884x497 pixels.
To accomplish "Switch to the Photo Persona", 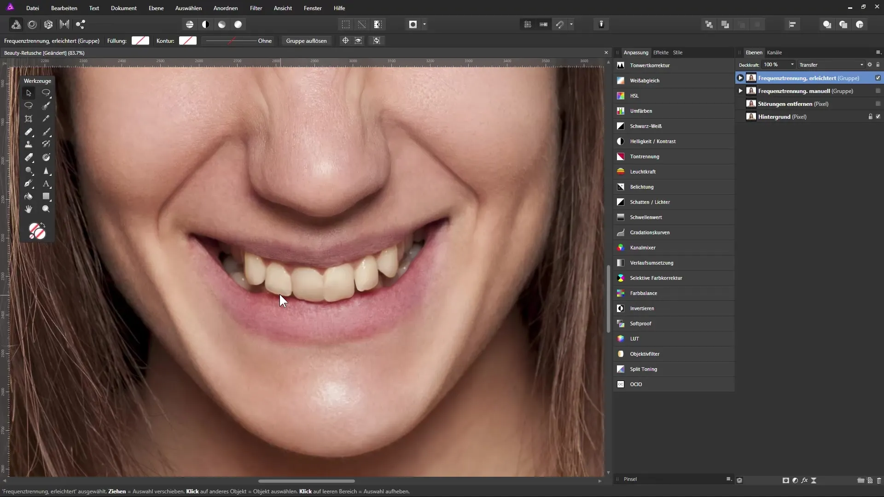I will (x=16, y=24).
